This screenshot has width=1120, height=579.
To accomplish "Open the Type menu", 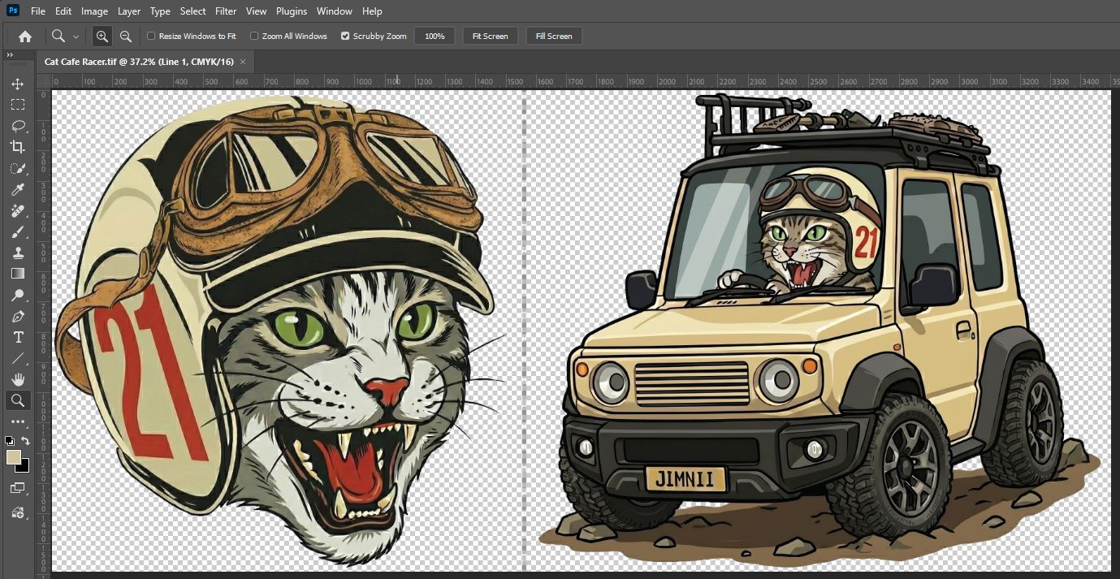I will coord(160,11).
